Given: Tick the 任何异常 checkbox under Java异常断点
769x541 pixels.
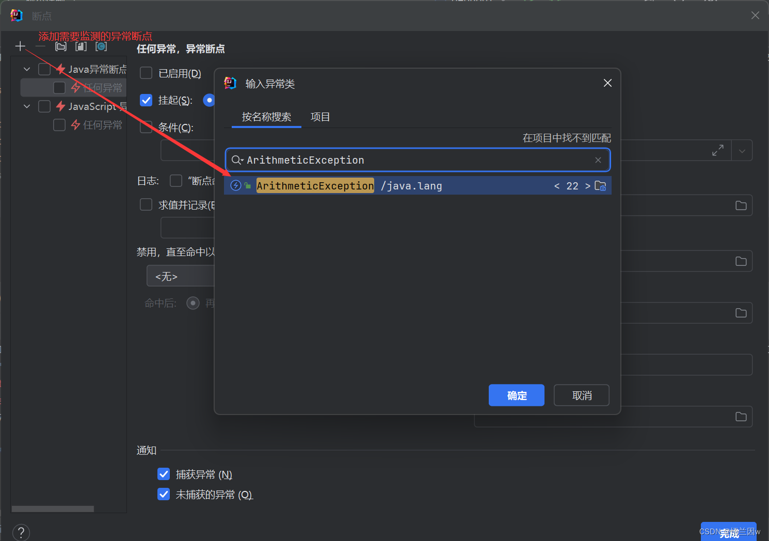Looking at the screenshot, I should pos(59,88).
